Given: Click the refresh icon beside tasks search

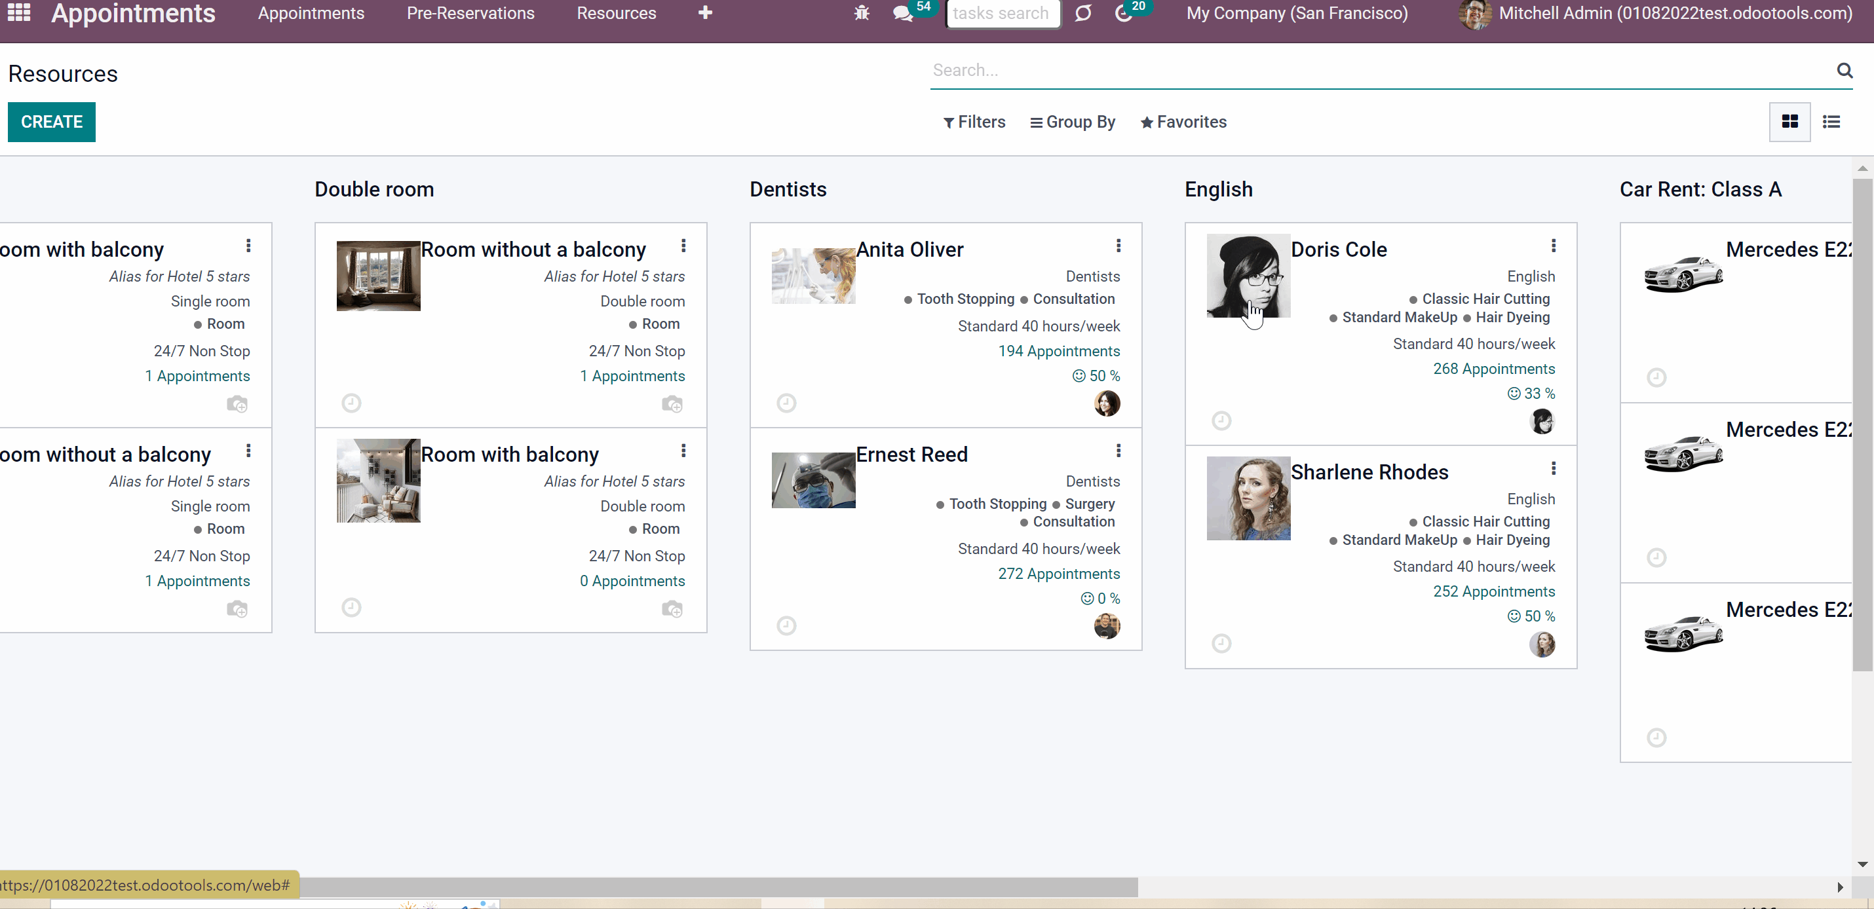Looking at the screenshot, I should tap(1083, 13).
